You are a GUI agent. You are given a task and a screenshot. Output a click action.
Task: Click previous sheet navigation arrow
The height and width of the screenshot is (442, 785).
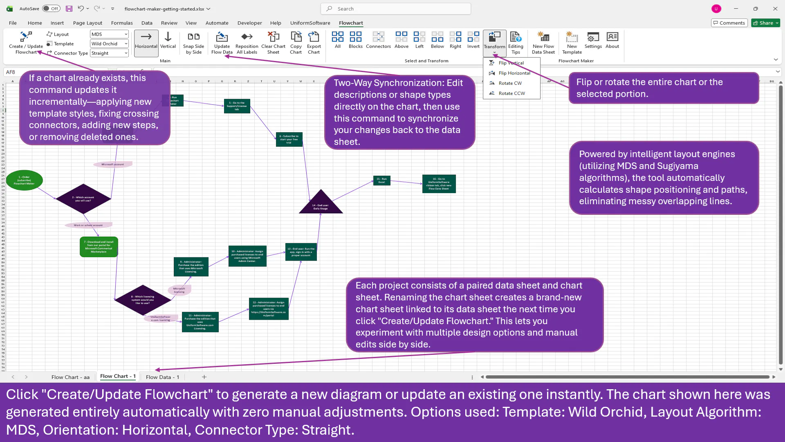click(13, 377)
